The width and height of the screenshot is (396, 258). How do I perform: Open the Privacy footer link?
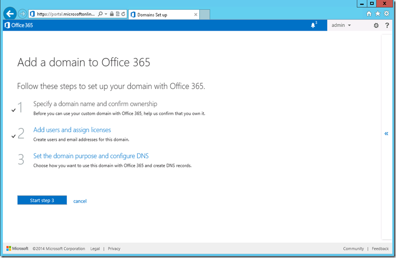point(114,249)
